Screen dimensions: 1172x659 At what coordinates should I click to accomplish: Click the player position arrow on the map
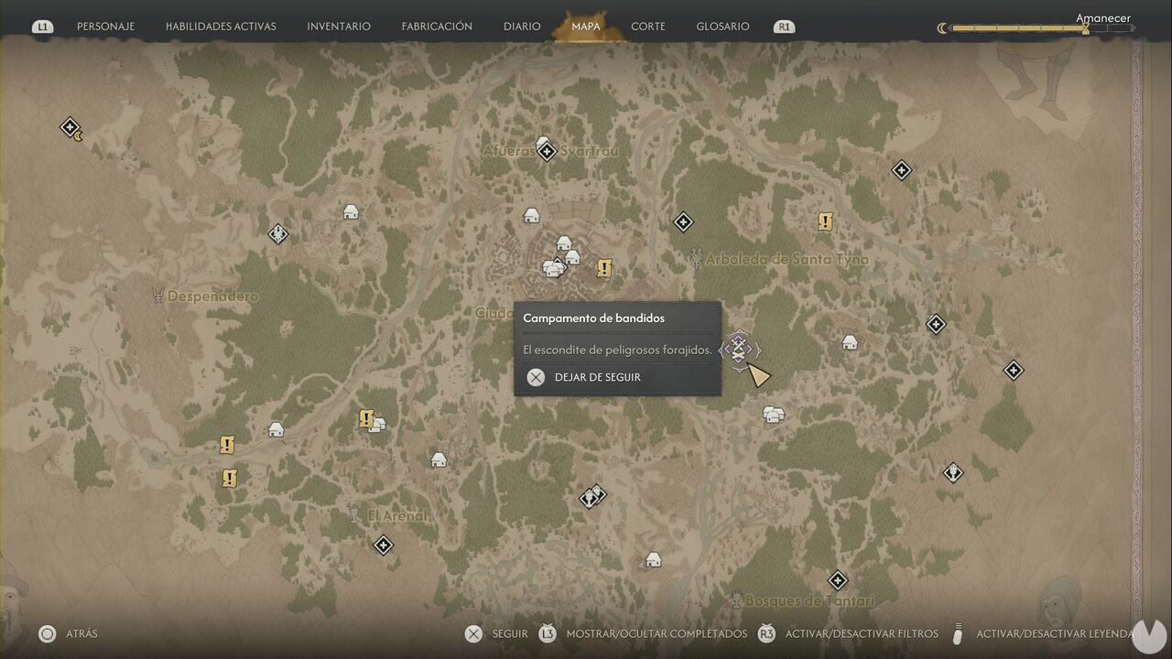759,374
